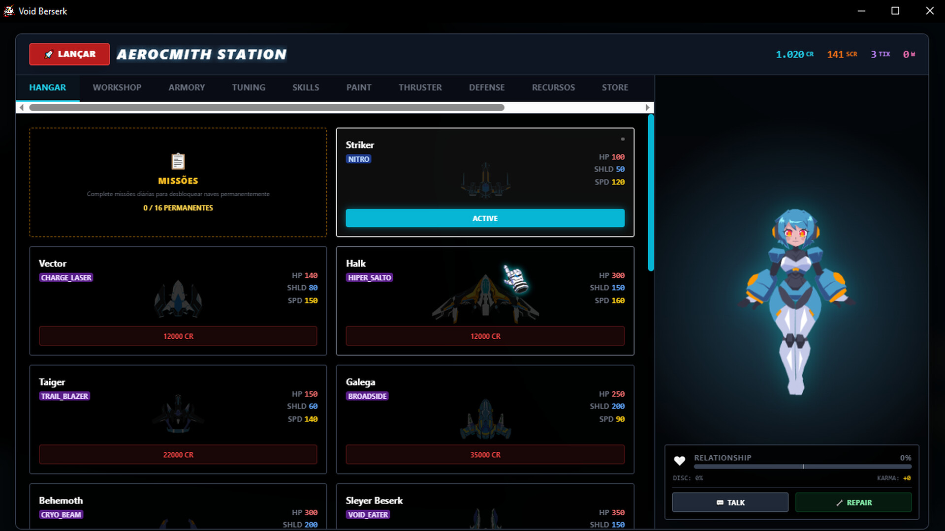Talk to the companion with TALK
Image resolution: width=945 pixels, height=531 pixels.
tap(730, 502)
